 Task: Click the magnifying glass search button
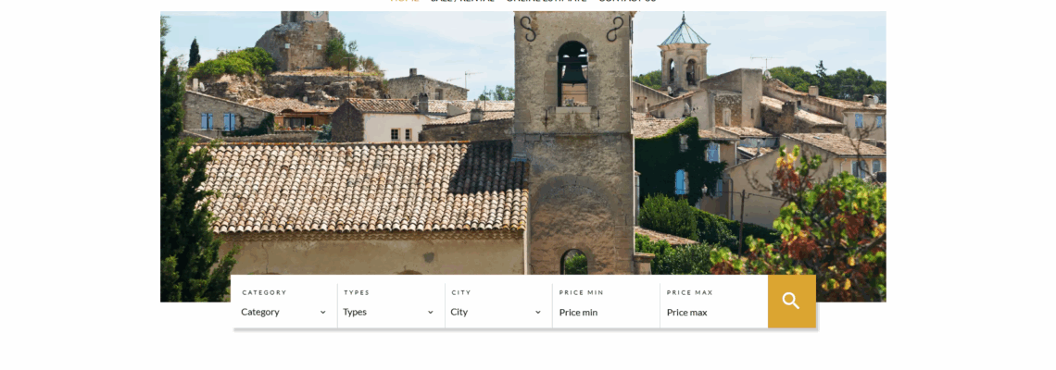791,302
